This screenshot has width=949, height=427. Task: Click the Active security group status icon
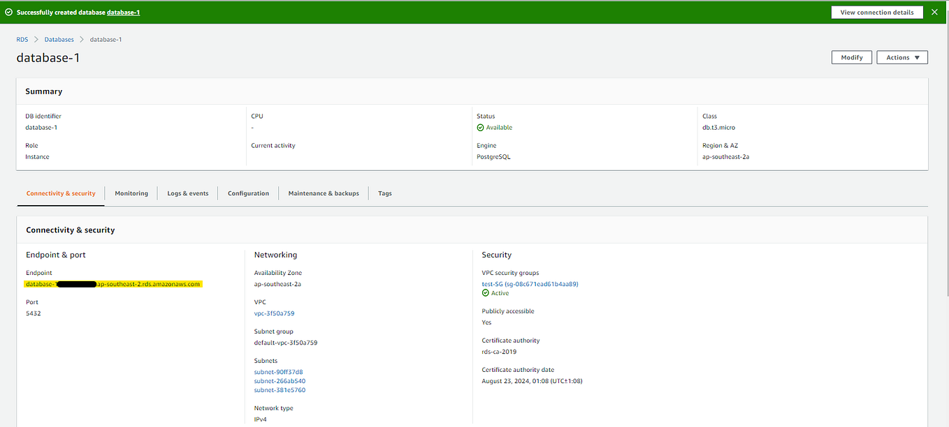(486, 293)
